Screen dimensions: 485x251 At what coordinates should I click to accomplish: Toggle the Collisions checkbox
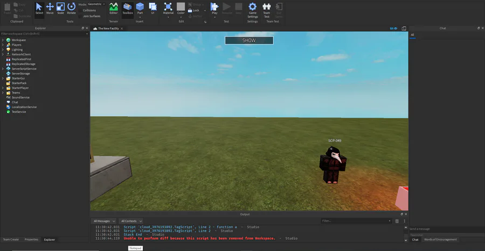tap(80, 11)
